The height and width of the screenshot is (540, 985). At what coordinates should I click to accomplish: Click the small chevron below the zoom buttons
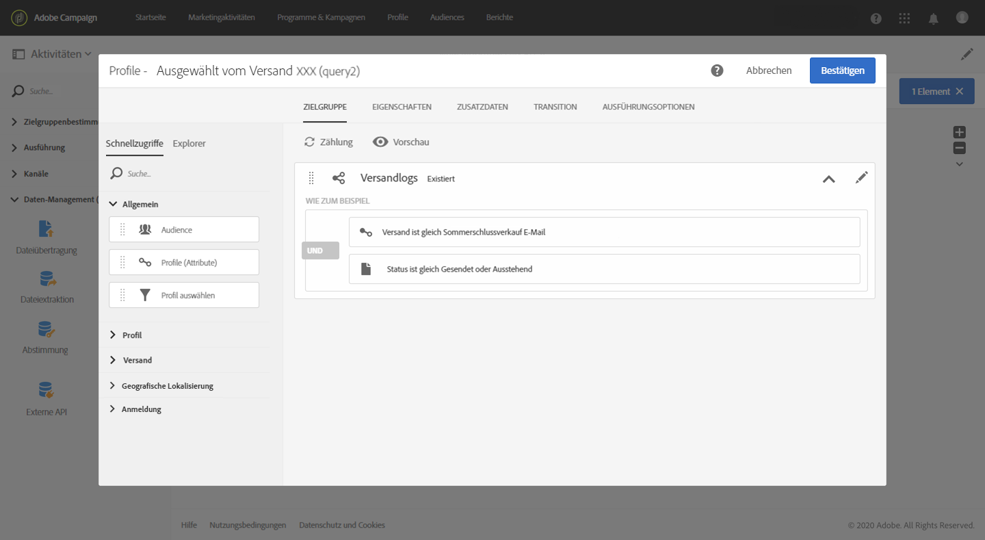click(960, 164)
